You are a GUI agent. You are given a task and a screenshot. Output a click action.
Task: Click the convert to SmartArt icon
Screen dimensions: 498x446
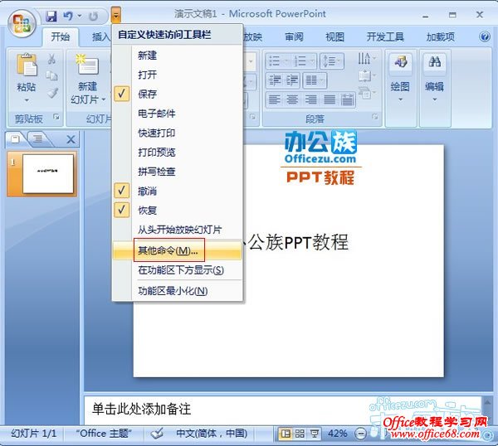pos(364,93)
